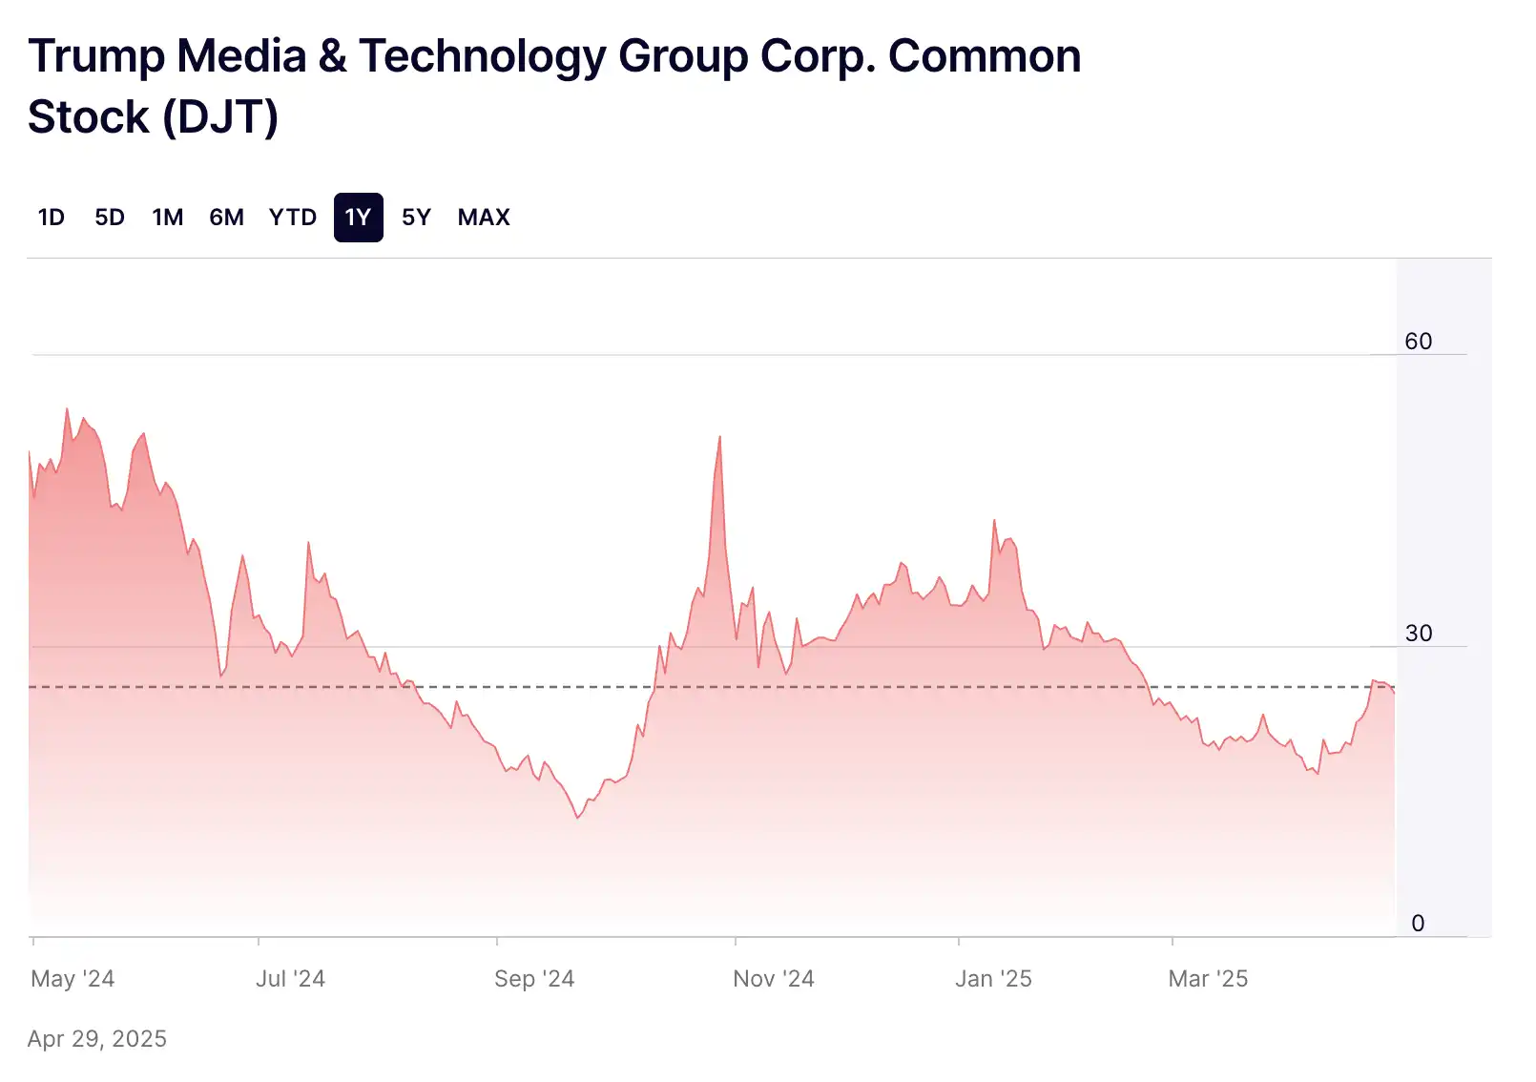Viewport: 1536px width, 1082px height.
Task: Select the YTD range tab
Action: click(293, 218)
